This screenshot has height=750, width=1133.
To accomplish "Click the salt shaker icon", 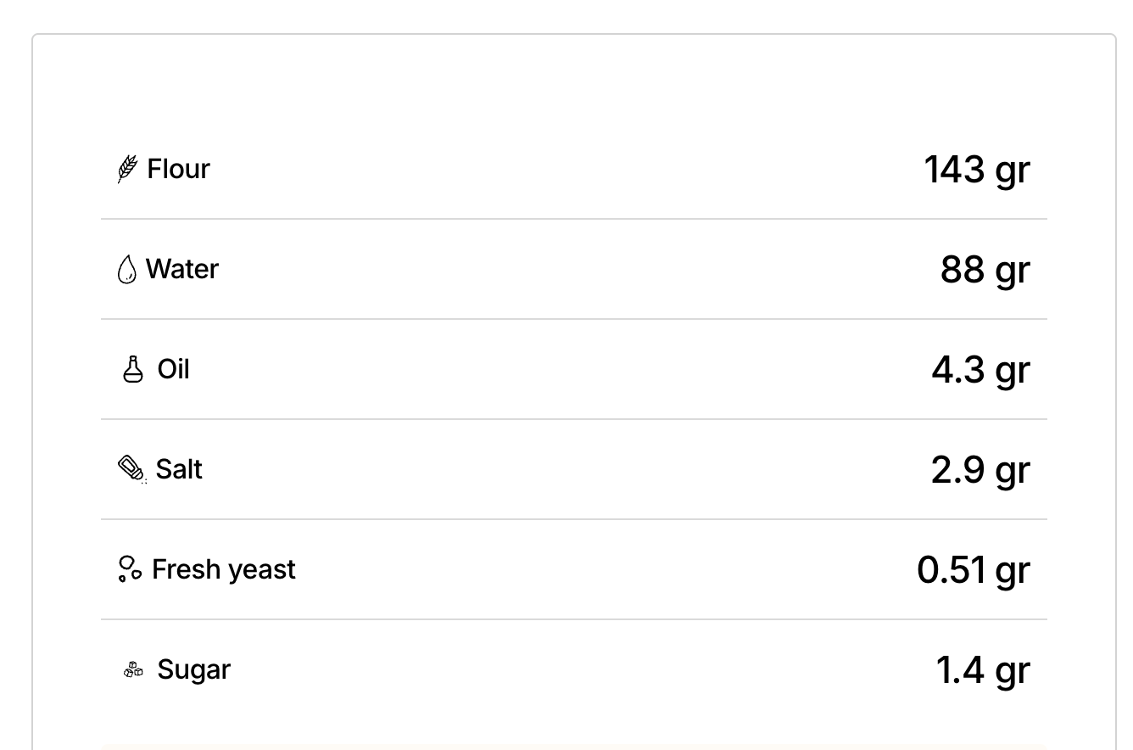I will click(x=131, y=469).
